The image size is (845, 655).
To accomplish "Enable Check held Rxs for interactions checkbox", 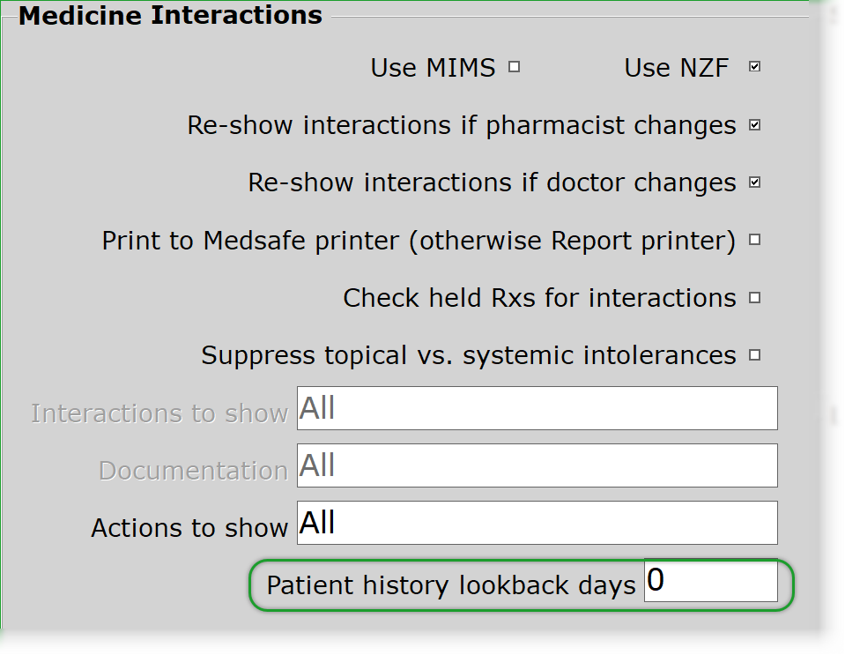I will (x=754, y=298).
